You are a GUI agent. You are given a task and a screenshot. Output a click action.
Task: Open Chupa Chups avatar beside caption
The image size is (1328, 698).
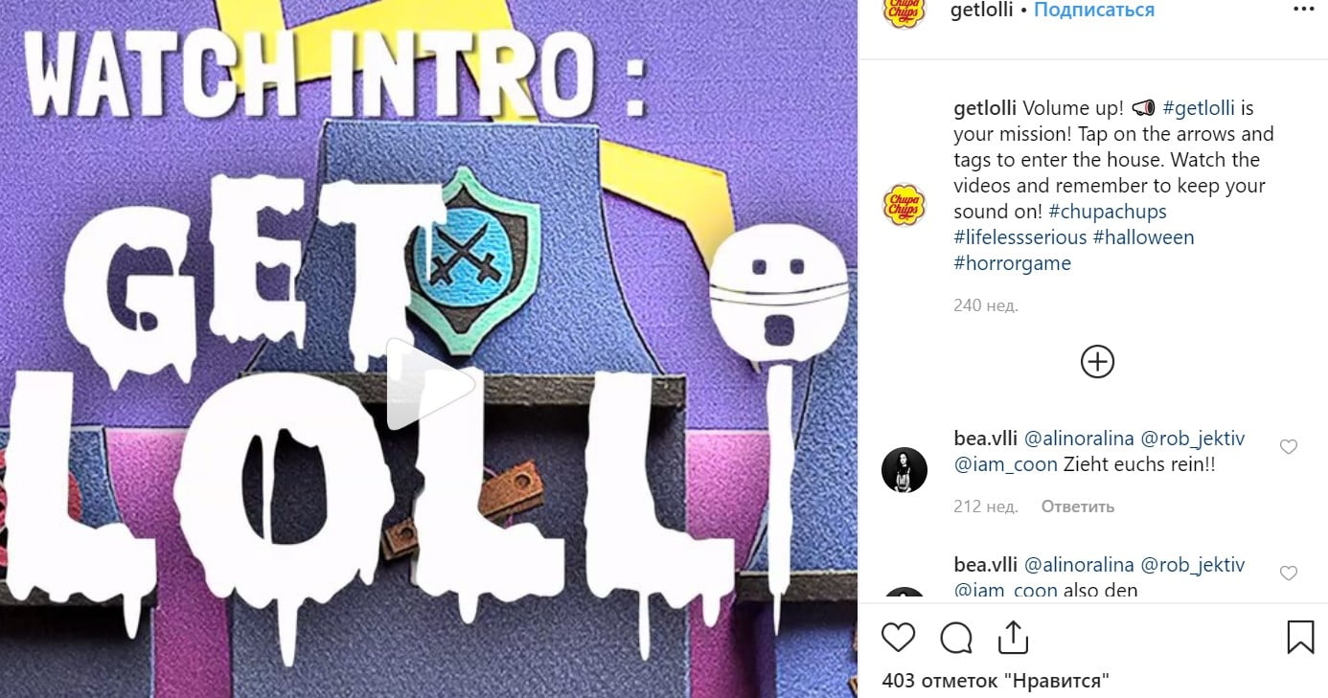coord(904,205)
